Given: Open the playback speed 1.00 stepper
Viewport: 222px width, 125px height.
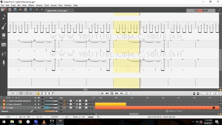Looking at the screenshot, I should tap(215, 93).
